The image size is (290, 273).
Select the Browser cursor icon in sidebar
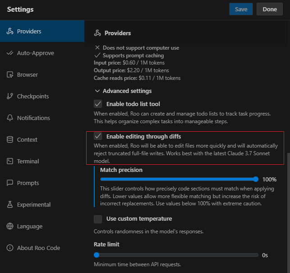coord(10,74)
